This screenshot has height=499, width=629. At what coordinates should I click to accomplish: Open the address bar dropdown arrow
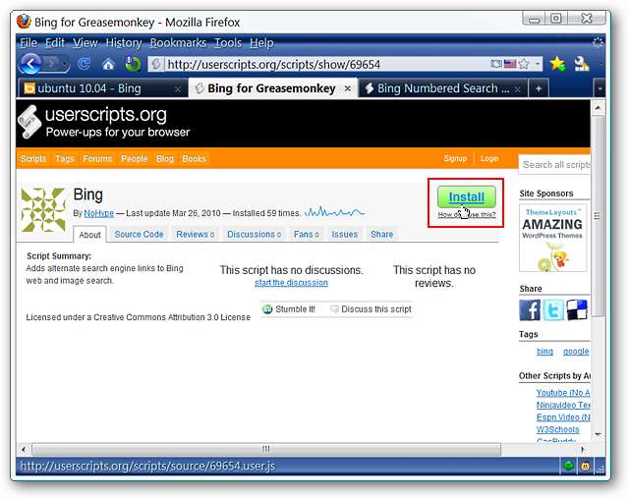(x=538, y=64)
